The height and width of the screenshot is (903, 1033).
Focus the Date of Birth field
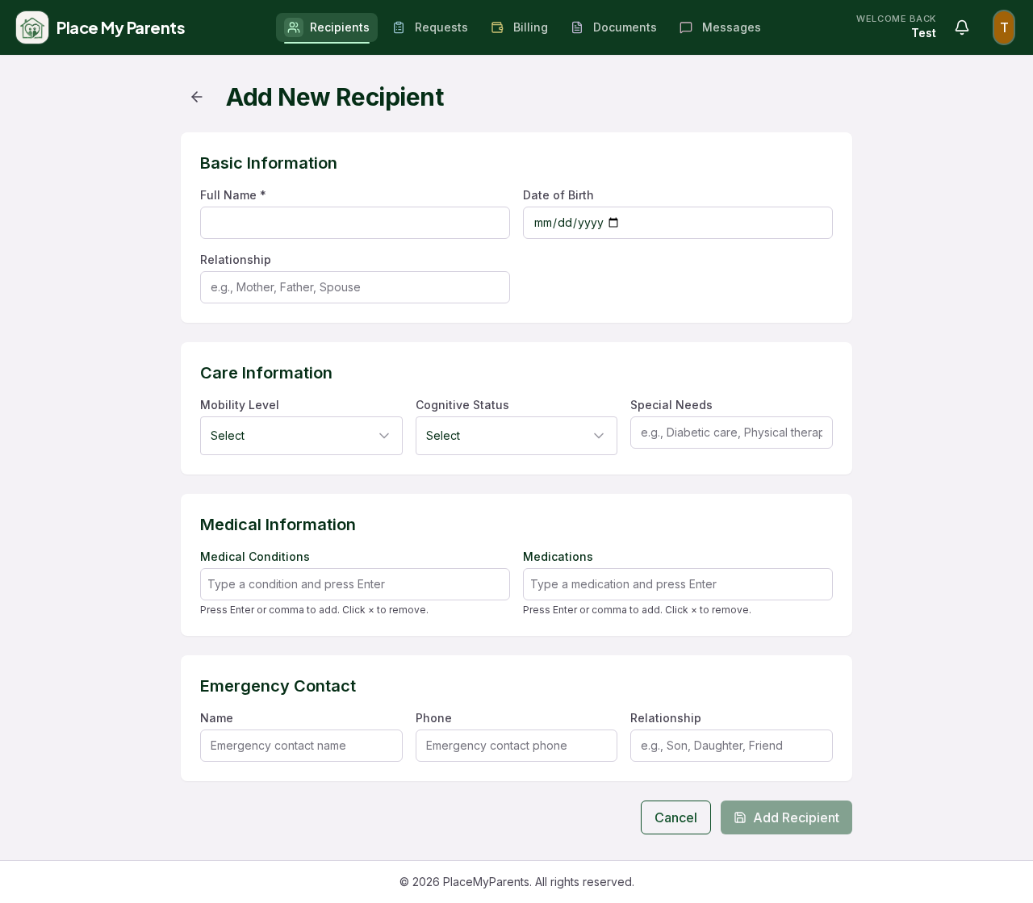[678, 223]
